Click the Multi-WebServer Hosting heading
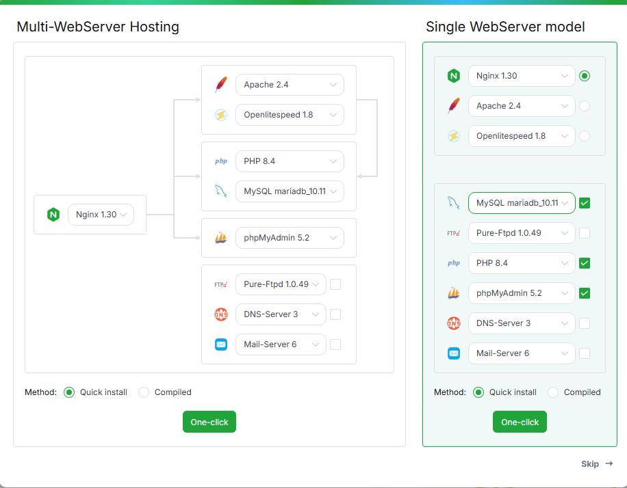The width and height of the screenshot is (627, 488). click(x=98, y=27)
